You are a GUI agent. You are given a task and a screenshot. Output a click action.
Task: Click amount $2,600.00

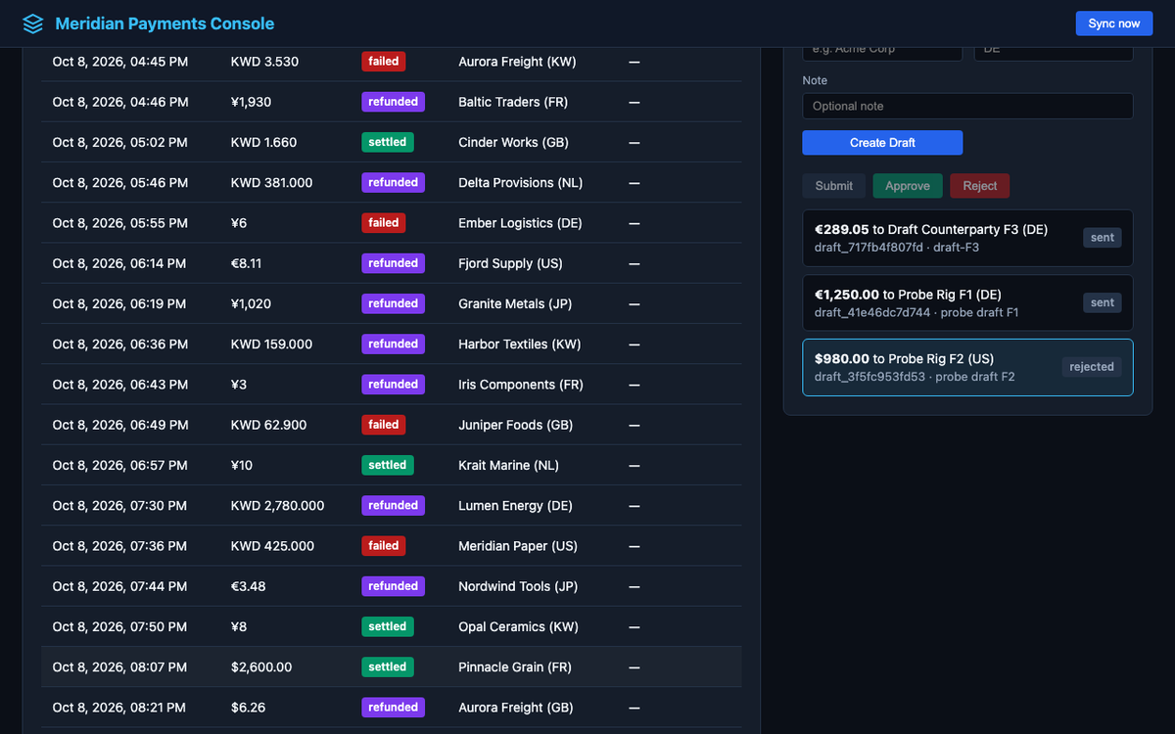261,667
